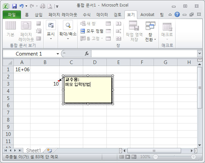Go to last sheet navigation arrow
This screenshot has height=163, width=205.
pyautogui.click(x=20, y=151)
